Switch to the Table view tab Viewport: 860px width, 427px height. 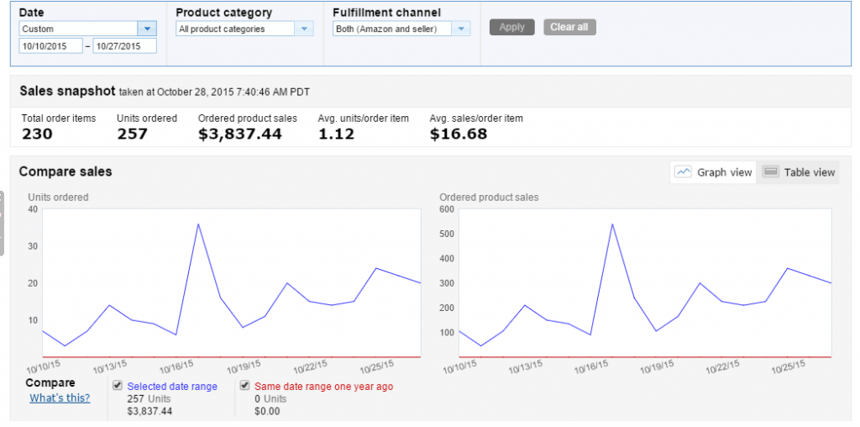click(809, 172)
